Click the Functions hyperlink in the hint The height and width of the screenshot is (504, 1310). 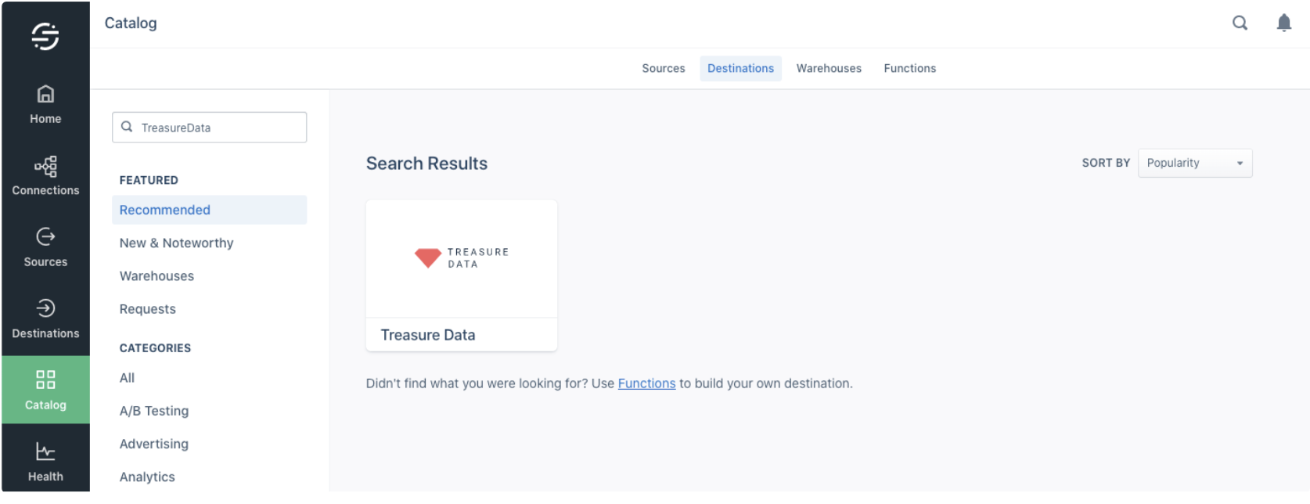(x=646, y=383)
